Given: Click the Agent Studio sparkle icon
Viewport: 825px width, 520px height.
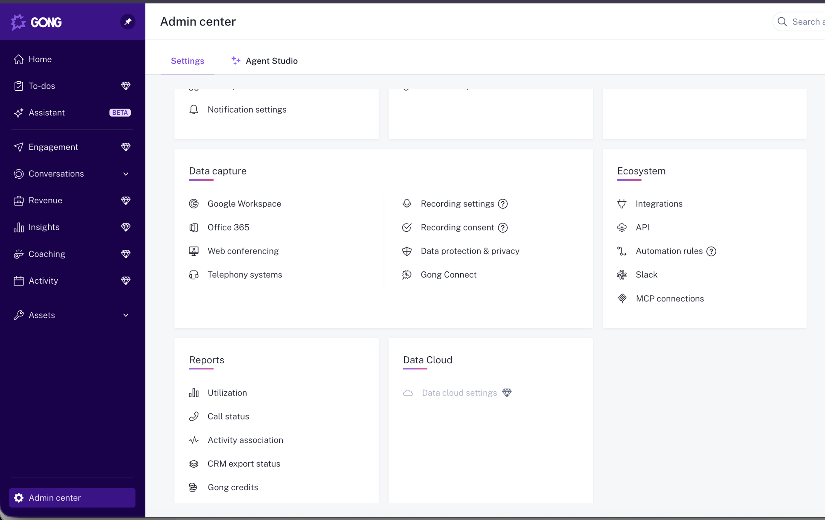Looking at the screenshot, I should pos(236,61).
